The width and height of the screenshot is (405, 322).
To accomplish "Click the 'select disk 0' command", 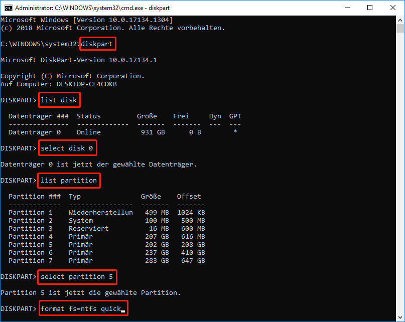I will tap(67, 148).
